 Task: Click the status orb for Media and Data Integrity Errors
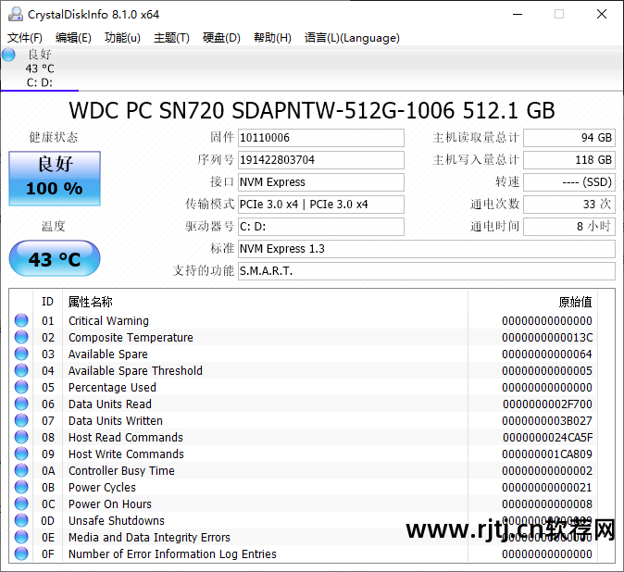[21, 537]
